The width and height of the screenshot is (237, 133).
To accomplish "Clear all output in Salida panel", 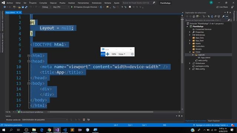I will tap(84, 120).
